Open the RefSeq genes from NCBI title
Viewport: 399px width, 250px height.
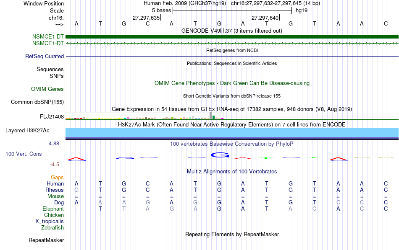click(x=232, y=50)
